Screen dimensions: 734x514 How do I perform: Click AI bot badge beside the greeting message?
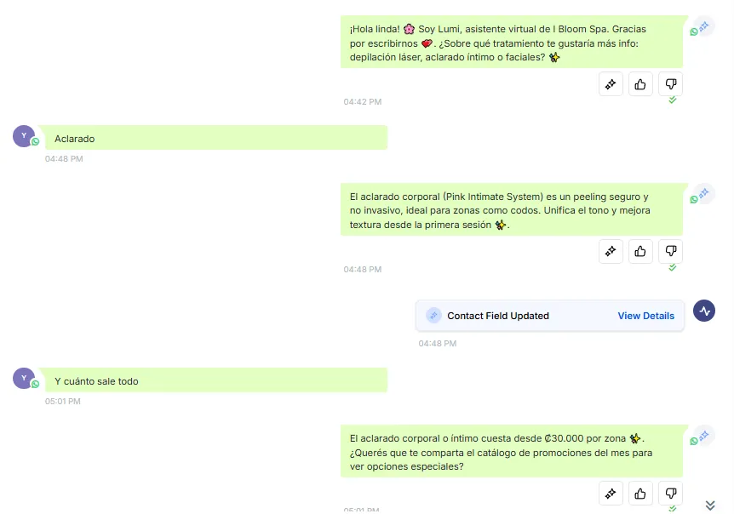click(x=702, y=27)
